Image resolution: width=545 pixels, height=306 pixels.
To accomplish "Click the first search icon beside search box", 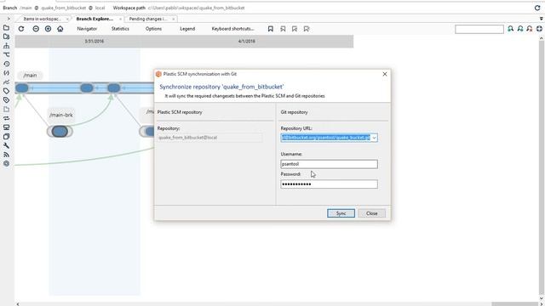I will tap(511, 29).
